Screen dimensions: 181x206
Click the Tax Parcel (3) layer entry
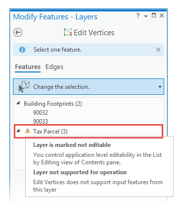pyautogui.click(x=89, y=132)
